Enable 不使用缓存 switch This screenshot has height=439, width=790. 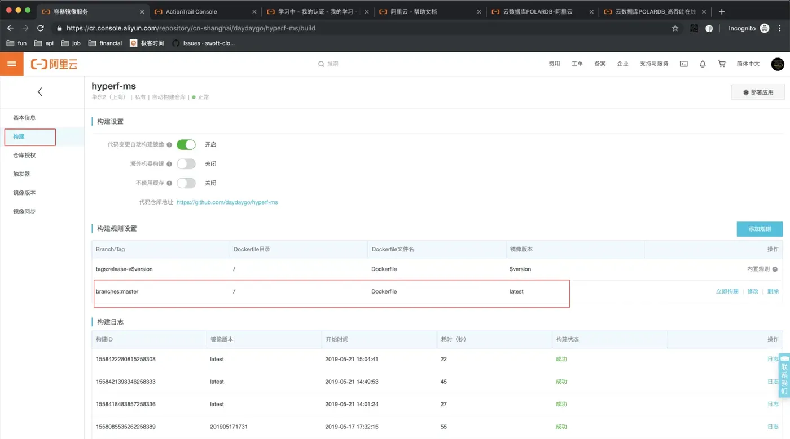(x=186, y=183)
